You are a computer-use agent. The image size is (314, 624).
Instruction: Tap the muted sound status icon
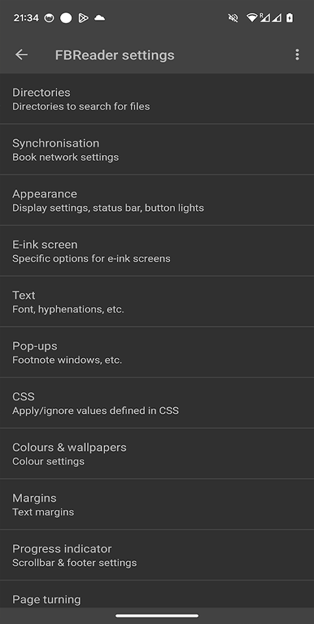tap(233, 18)
